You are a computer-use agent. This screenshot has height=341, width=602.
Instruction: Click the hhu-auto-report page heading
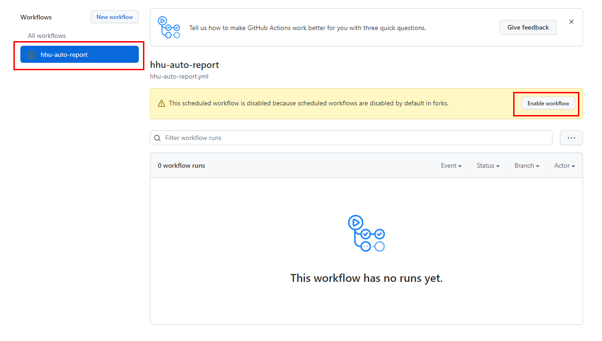(x=185, y=65)
